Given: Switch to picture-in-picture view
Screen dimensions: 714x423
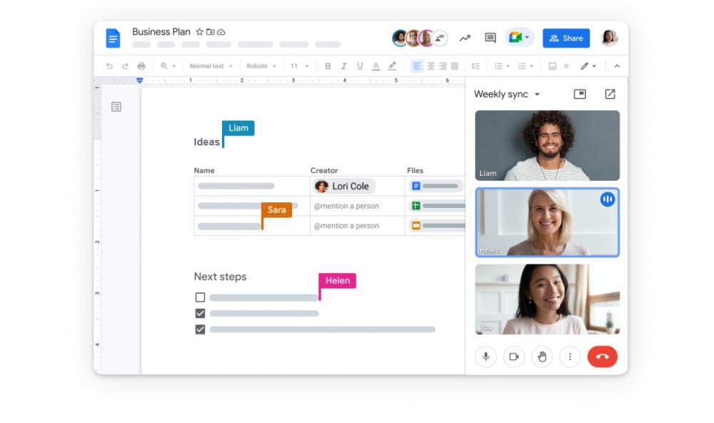Looking at the screenshot, I should coord(580,94).
